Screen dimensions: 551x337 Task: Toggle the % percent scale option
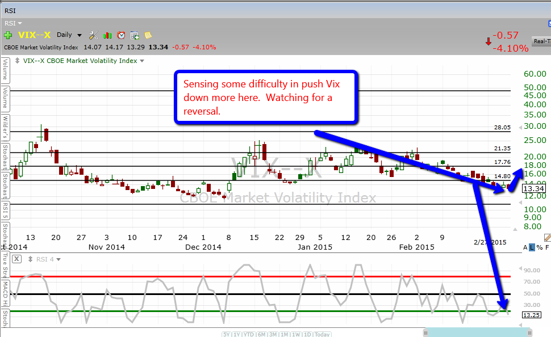coord(540,247)
